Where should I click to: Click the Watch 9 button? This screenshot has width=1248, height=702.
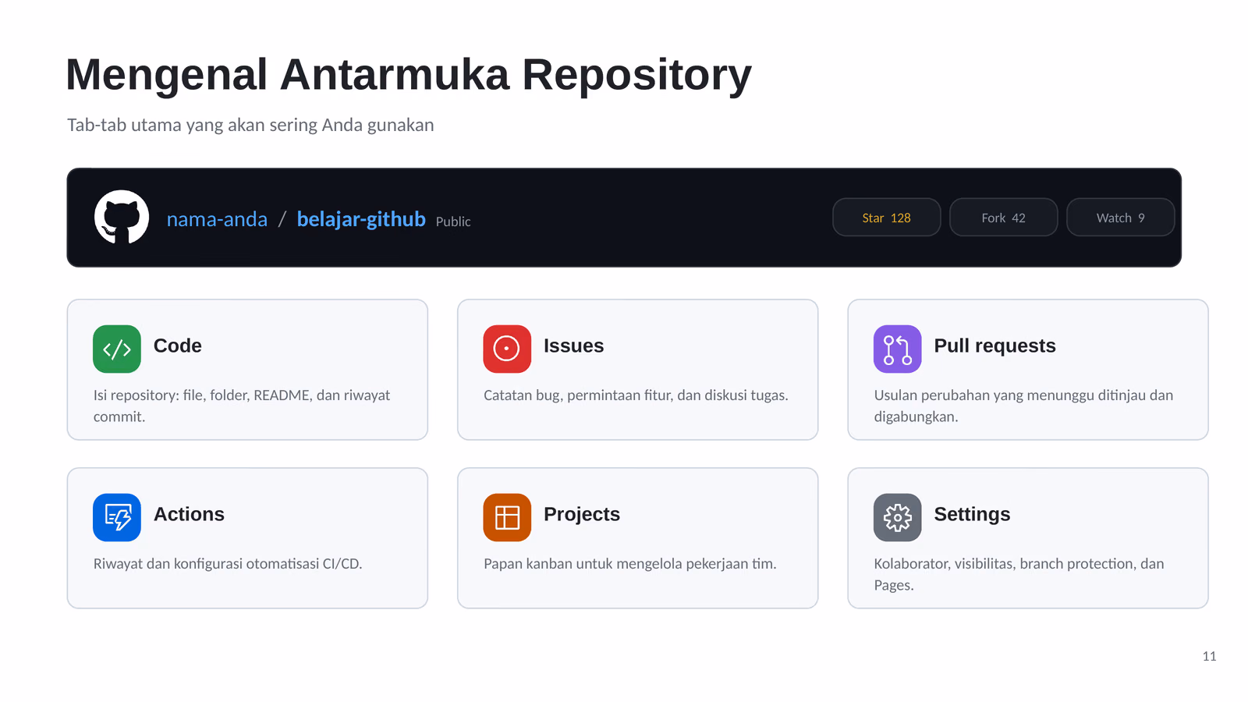click(x=1121, y=217)
